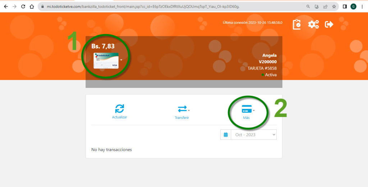Open the Oct - 2023 month dropdown

(x=254, y=135)
